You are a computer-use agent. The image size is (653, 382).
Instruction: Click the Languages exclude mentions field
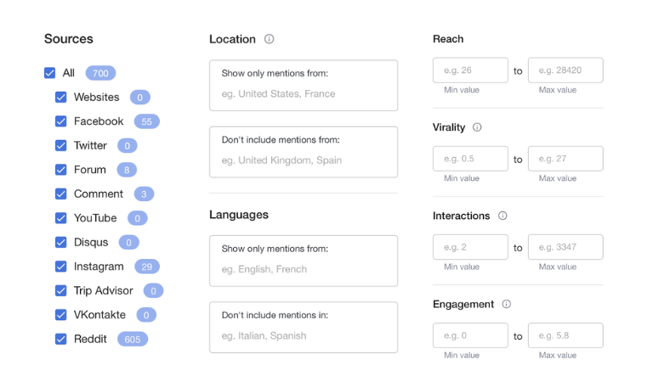tap(304, 335)
